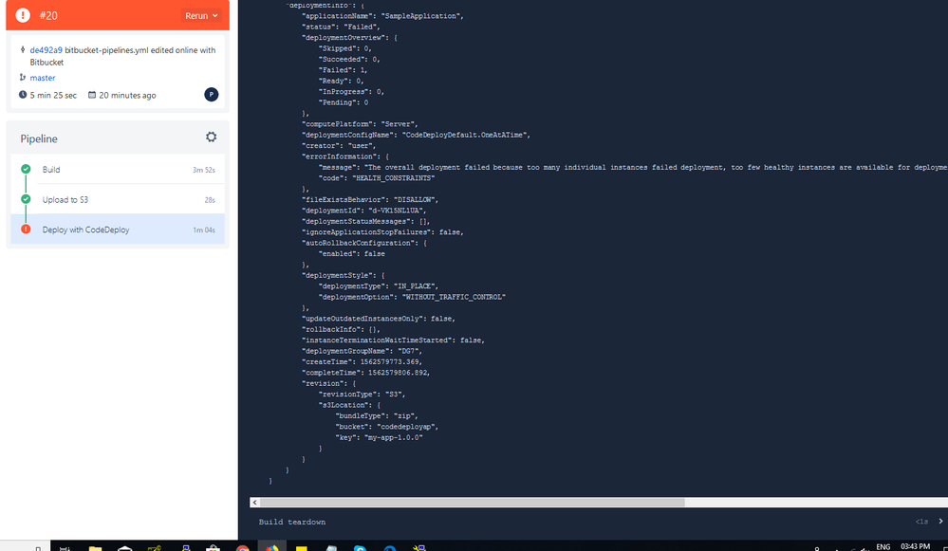
Task: Click the red error icon next to Deploy with CodeDeploy
Action: [26, 229]
